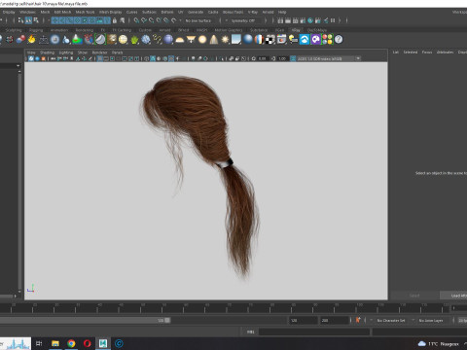Image resolution: width=467 pixels, height=350 pixels.
Task: Switch to the Rigging shelf tab
Action: coord(36,30)
